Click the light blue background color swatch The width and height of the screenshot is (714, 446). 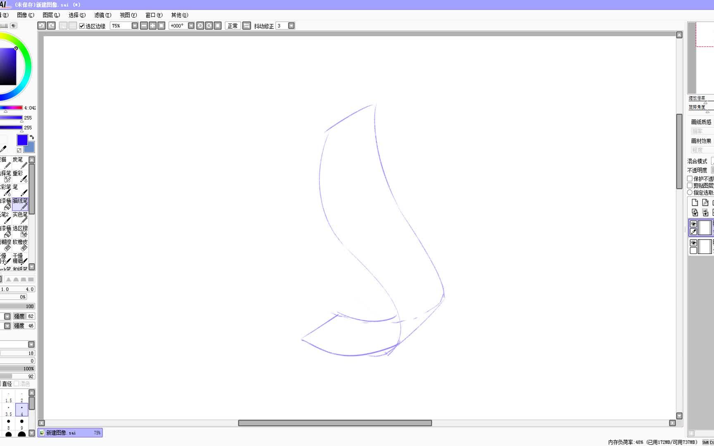(31, 147)
